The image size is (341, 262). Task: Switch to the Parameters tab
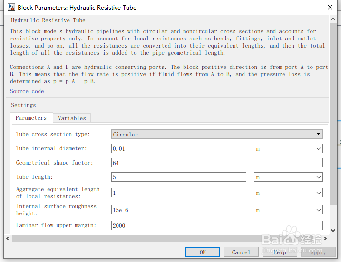click(31, 118)
